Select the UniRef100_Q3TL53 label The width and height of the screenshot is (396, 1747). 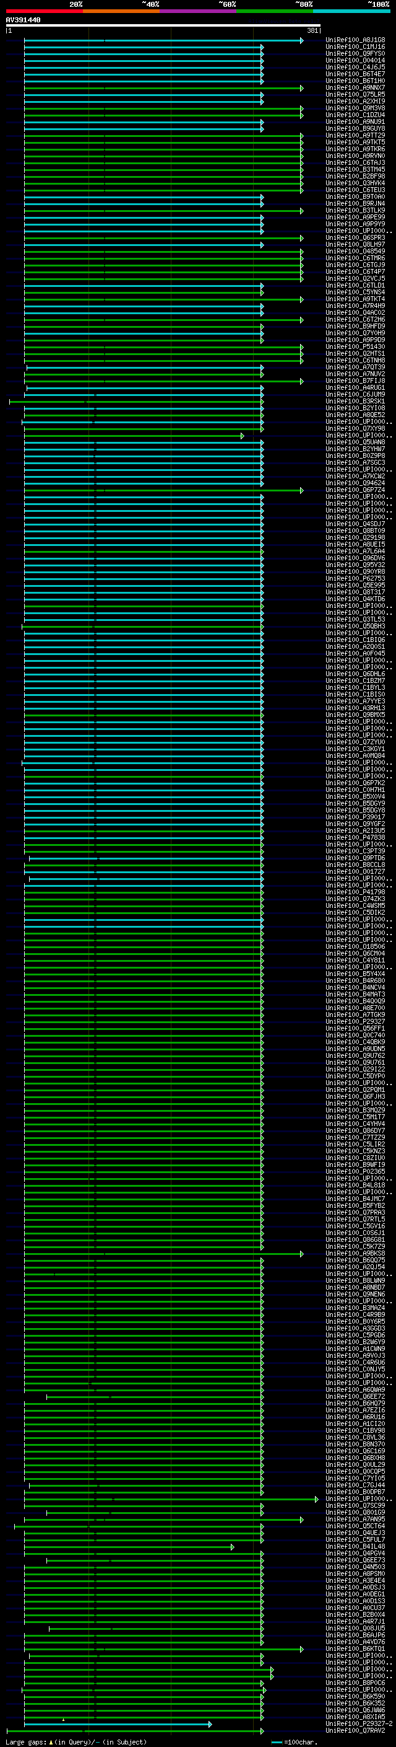pos(355,620)
